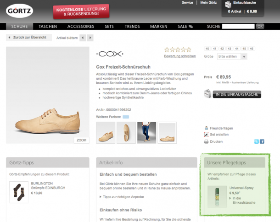The image size is (280, 222).
Task: Click the search OK button
Action: click(x=260, y=27)
